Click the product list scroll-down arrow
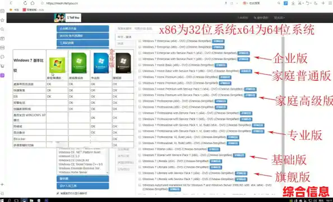The width and height of the screenshot is (333, 202). coord(107,172)
